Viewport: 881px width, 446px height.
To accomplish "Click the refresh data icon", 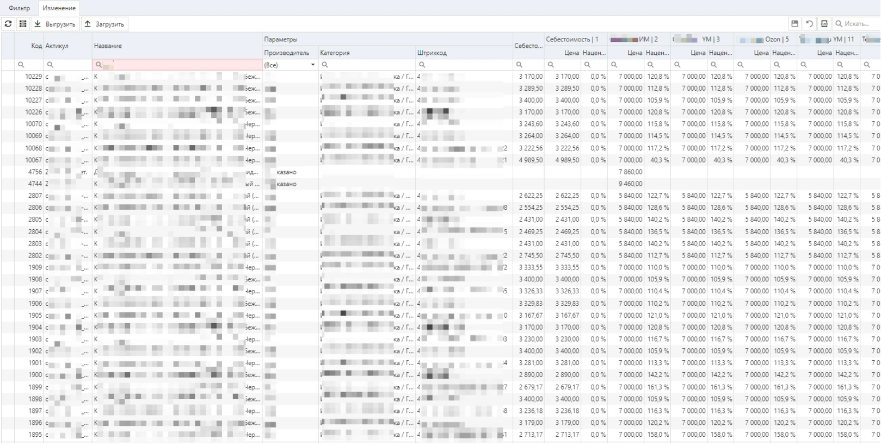I will pyautogui.click(x=8, y=24).
